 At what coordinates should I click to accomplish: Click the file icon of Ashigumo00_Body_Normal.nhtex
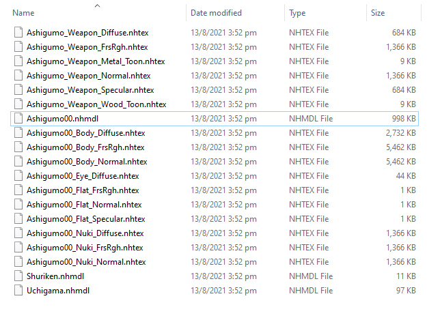click(x=18, y=162)
